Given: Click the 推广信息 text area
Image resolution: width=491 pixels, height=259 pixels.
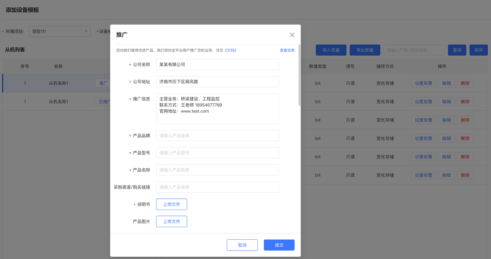Looking at the screenshot, I should click(218, 109).
